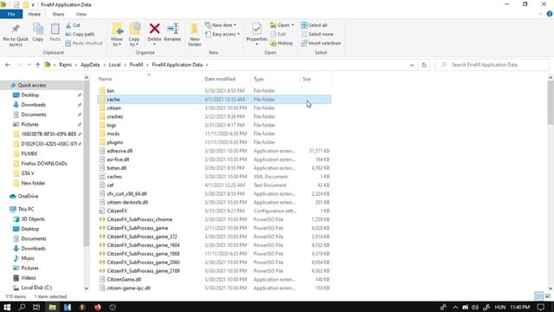This screenshot has height=312, width=554.
Task: Open Properties of selected item
Action: click(257, 35)
